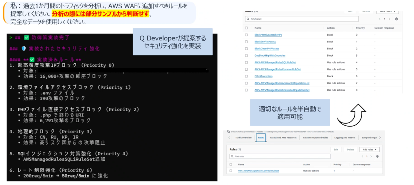Check the AWS-AWSManagedRulesKnownBadInputsRuleSet checkbox
Viewport: 414px width, 185px height.
(246, 90)
